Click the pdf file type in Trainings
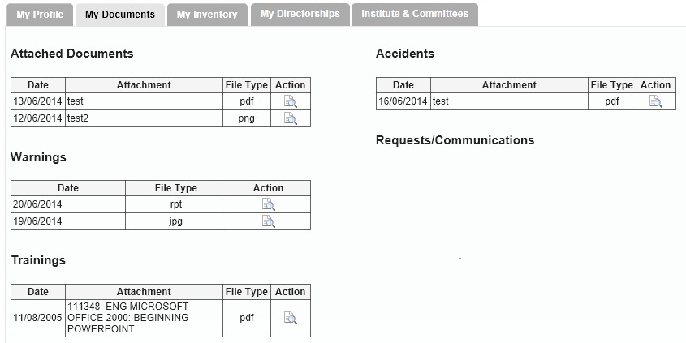The height and width of the screenshot is (343, 686). (247, 318)
